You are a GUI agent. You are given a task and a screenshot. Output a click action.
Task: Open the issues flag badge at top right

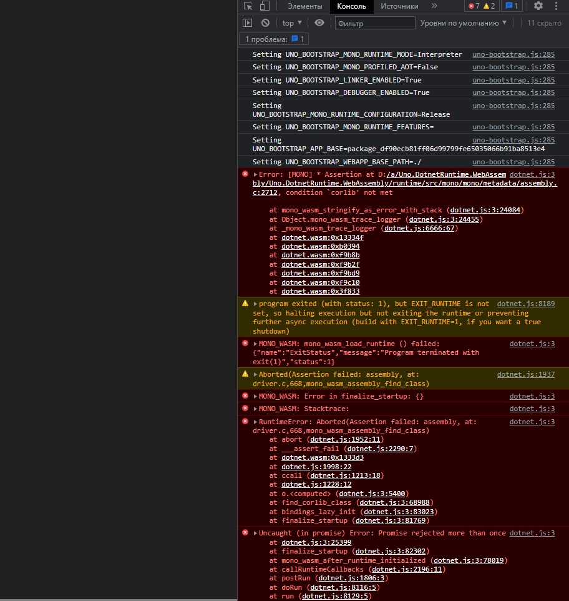click(512, 6)
